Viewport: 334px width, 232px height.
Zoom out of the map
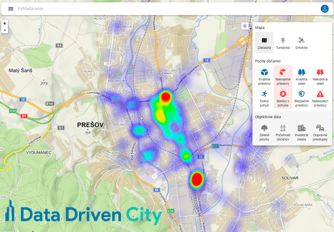(5, 30)
